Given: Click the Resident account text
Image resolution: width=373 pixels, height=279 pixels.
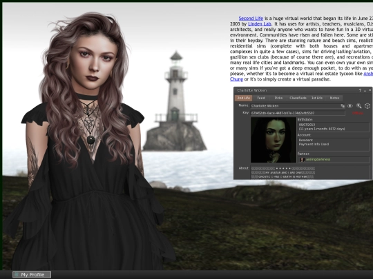Looking at the screenshot, I should [x=306, y=141].
